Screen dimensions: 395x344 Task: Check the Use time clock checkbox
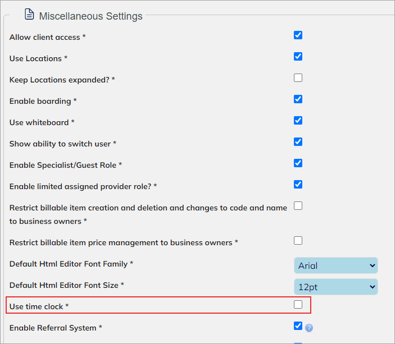[x=298, y=305]
